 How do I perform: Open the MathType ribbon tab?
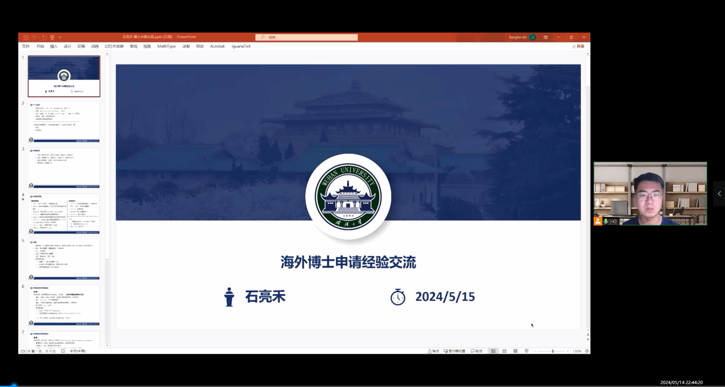pyautogui.click(x=166, y=46)
